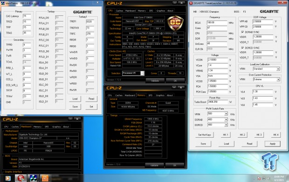This screenshot has width=289, height=182.
Task: Expand the DDRCD switch rate dropdown
Action: point(226,125)
